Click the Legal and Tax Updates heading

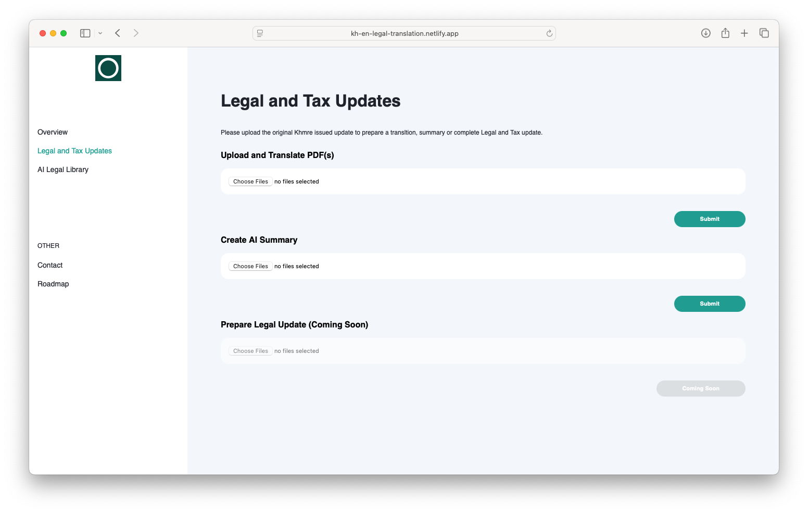(311, 101)
